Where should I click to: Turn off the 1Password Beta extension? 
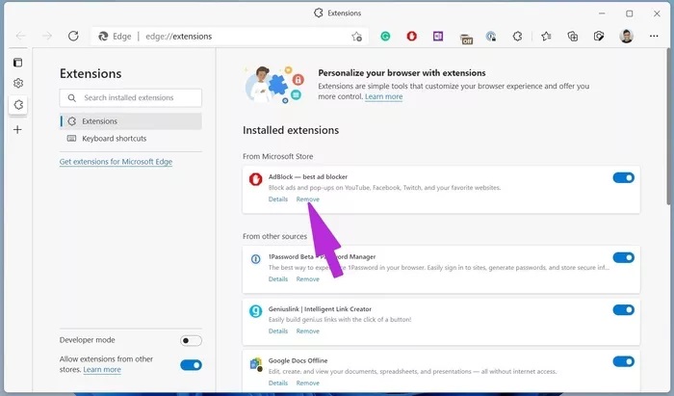click(623, 257)
